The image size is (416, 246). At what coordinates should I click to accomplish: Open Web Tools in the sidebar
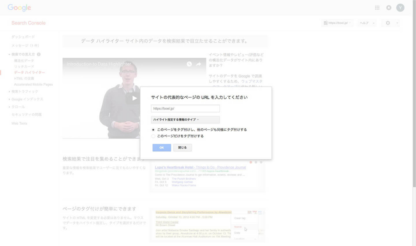pos(19,123)
